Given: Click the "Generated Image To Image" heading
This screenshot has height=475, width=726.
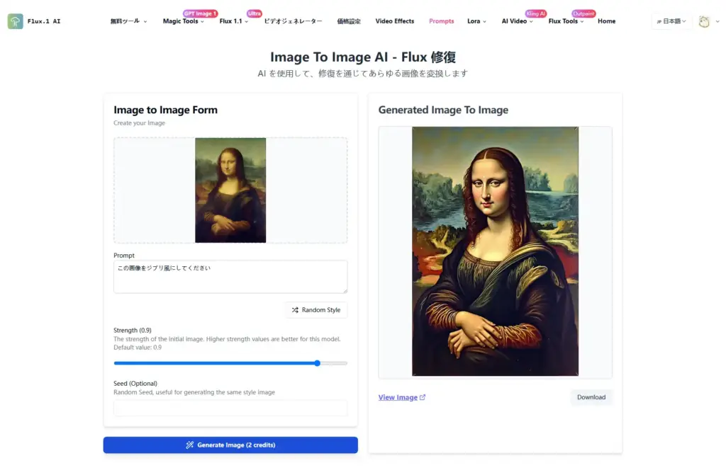Looking at the screenshot, I should [443, 110].
